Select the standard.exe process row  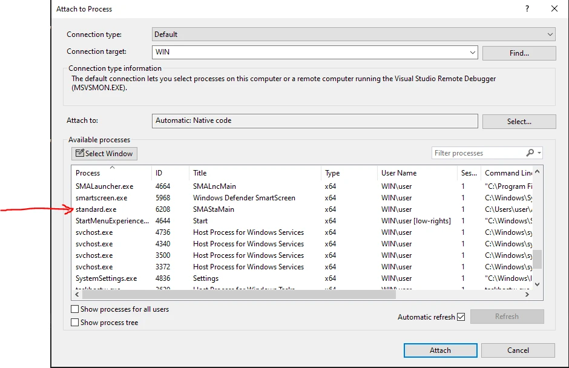96,209
